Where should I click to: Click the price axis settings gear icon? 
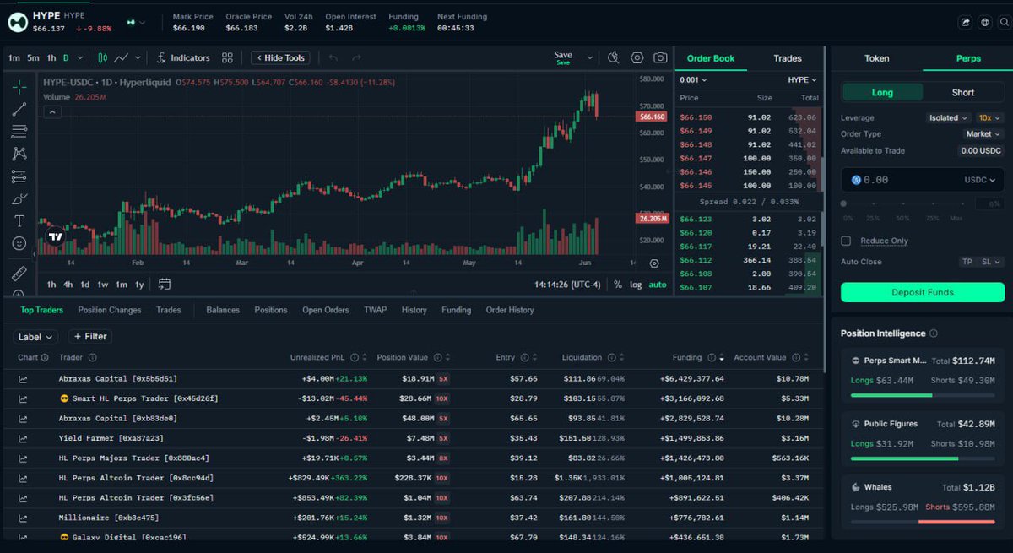click(654, 263)
